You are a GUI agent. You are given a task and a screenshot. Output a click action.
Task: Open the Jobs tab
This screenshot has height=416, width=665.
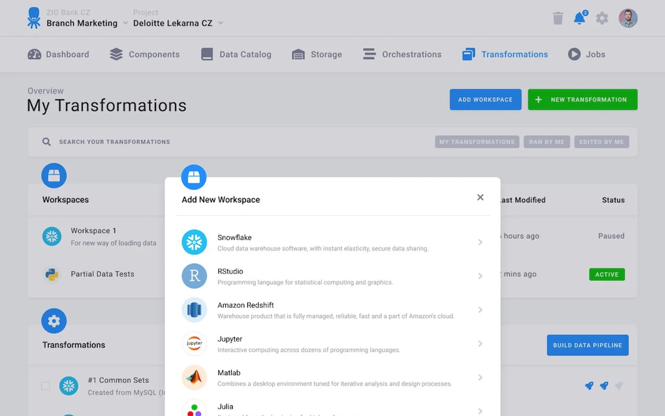pyautogui.click(x=586, y=54)
